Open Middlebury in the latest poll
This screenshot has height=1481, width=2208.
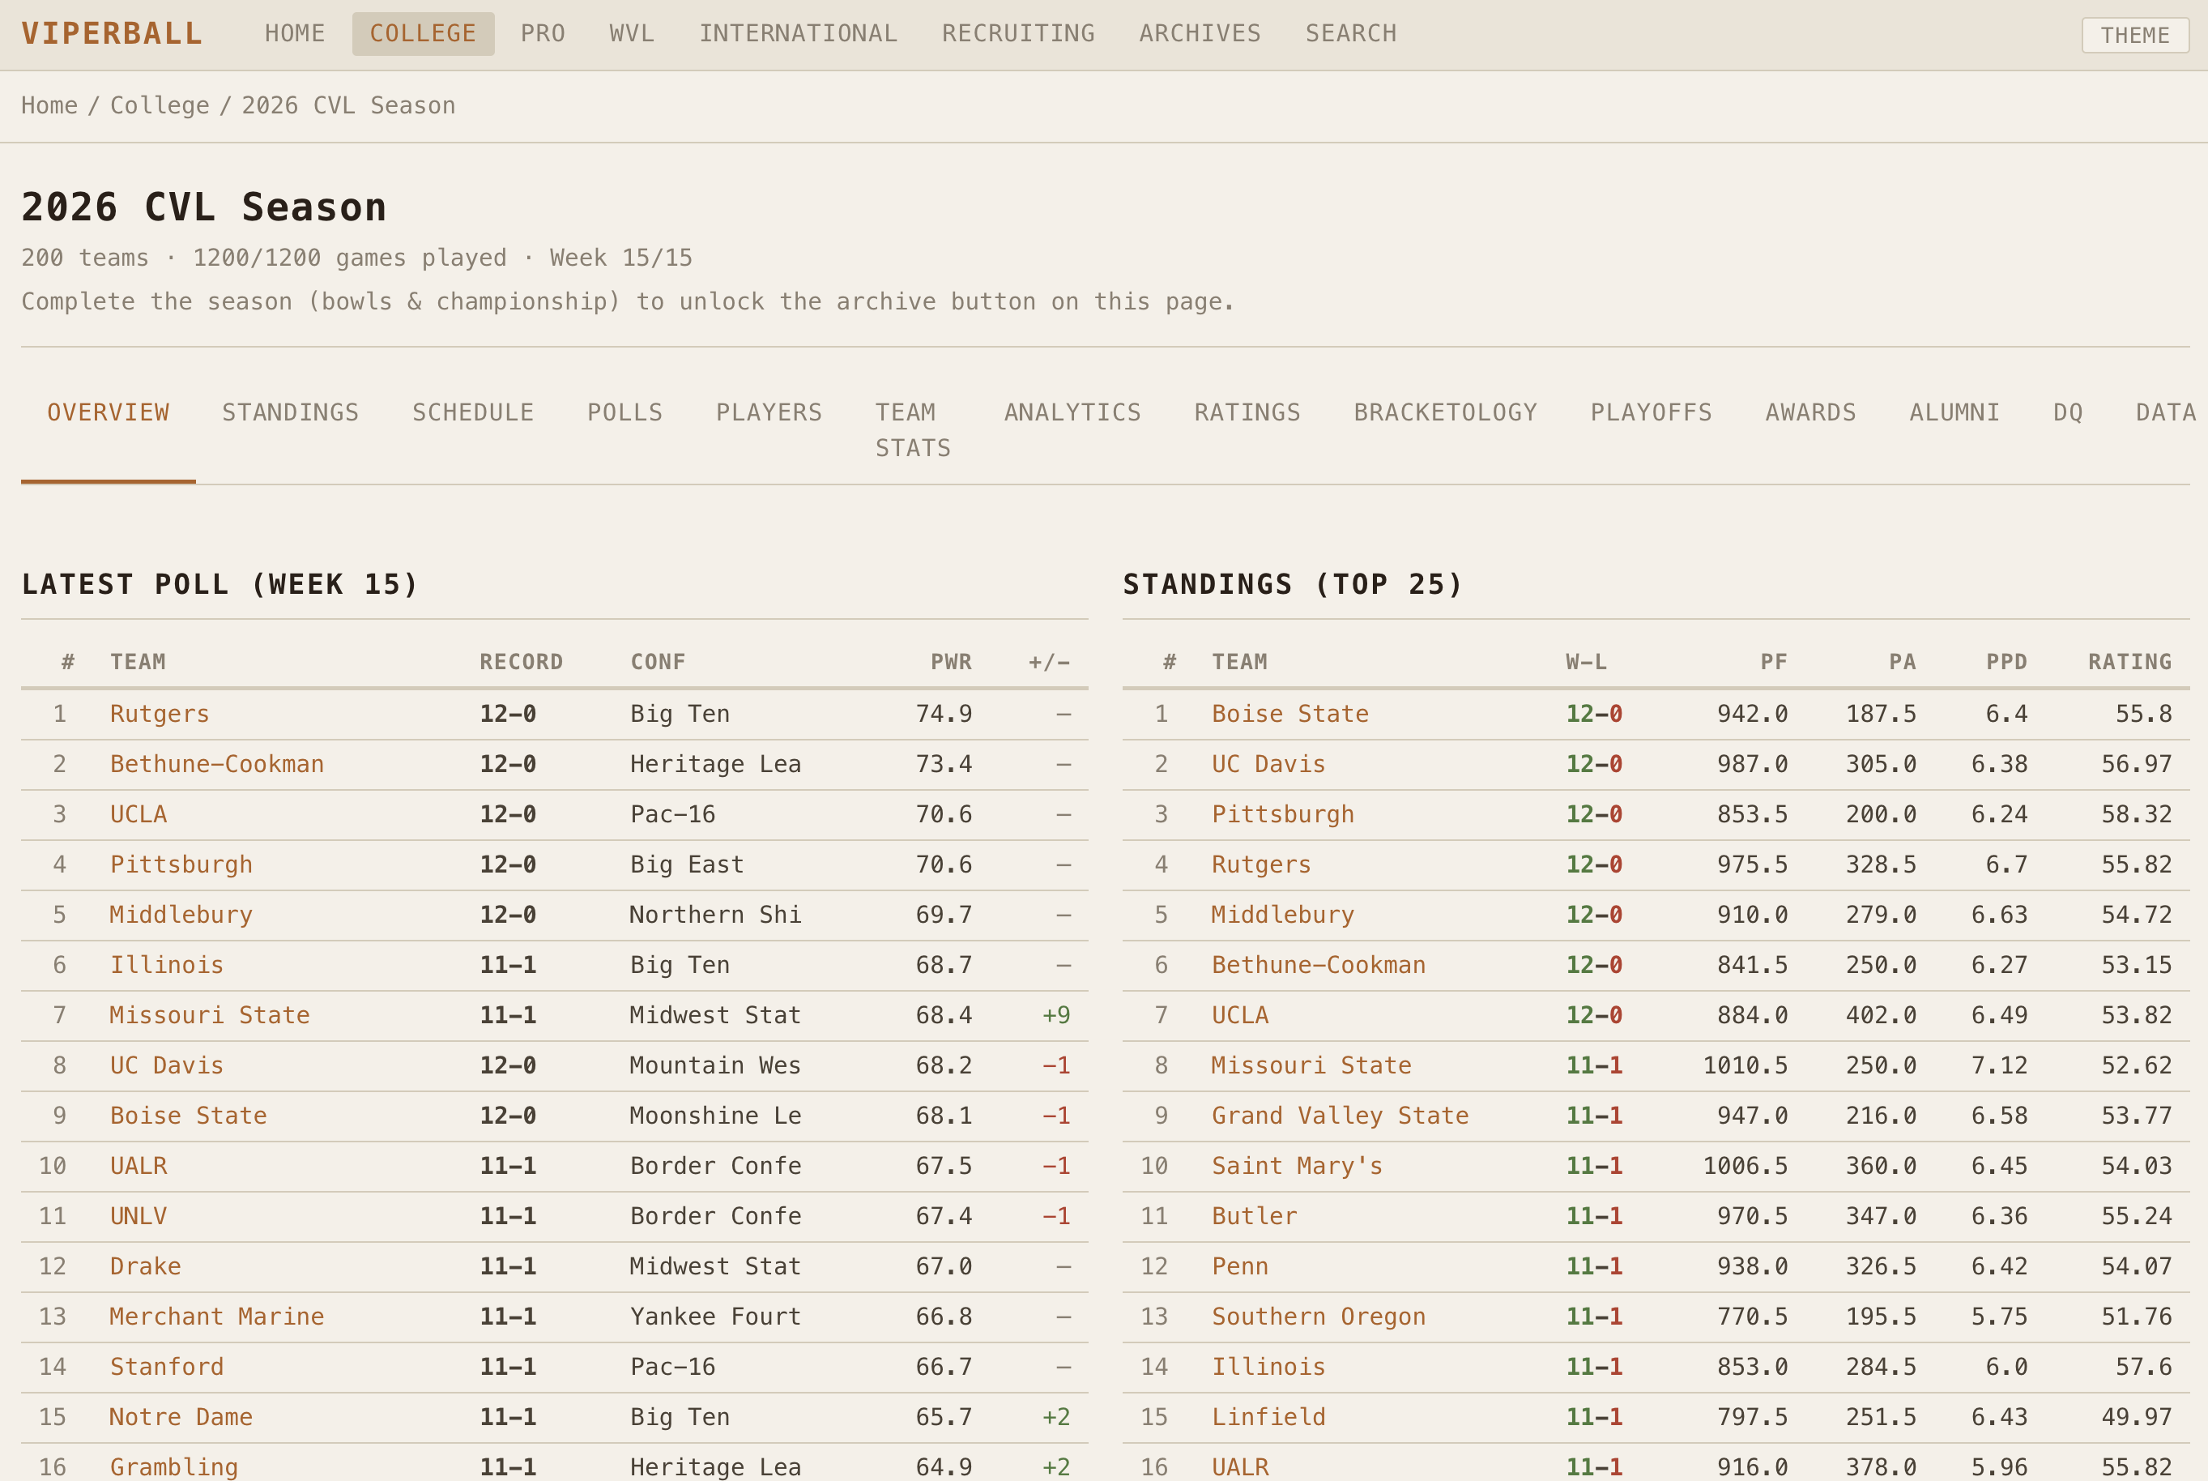(181, 915)
